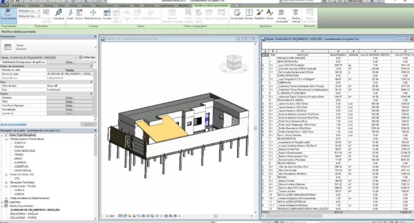The width and height of the screenshot is (414, 223).
Task: Click the Alinhar horizontal icon
Action: [282, 15]
